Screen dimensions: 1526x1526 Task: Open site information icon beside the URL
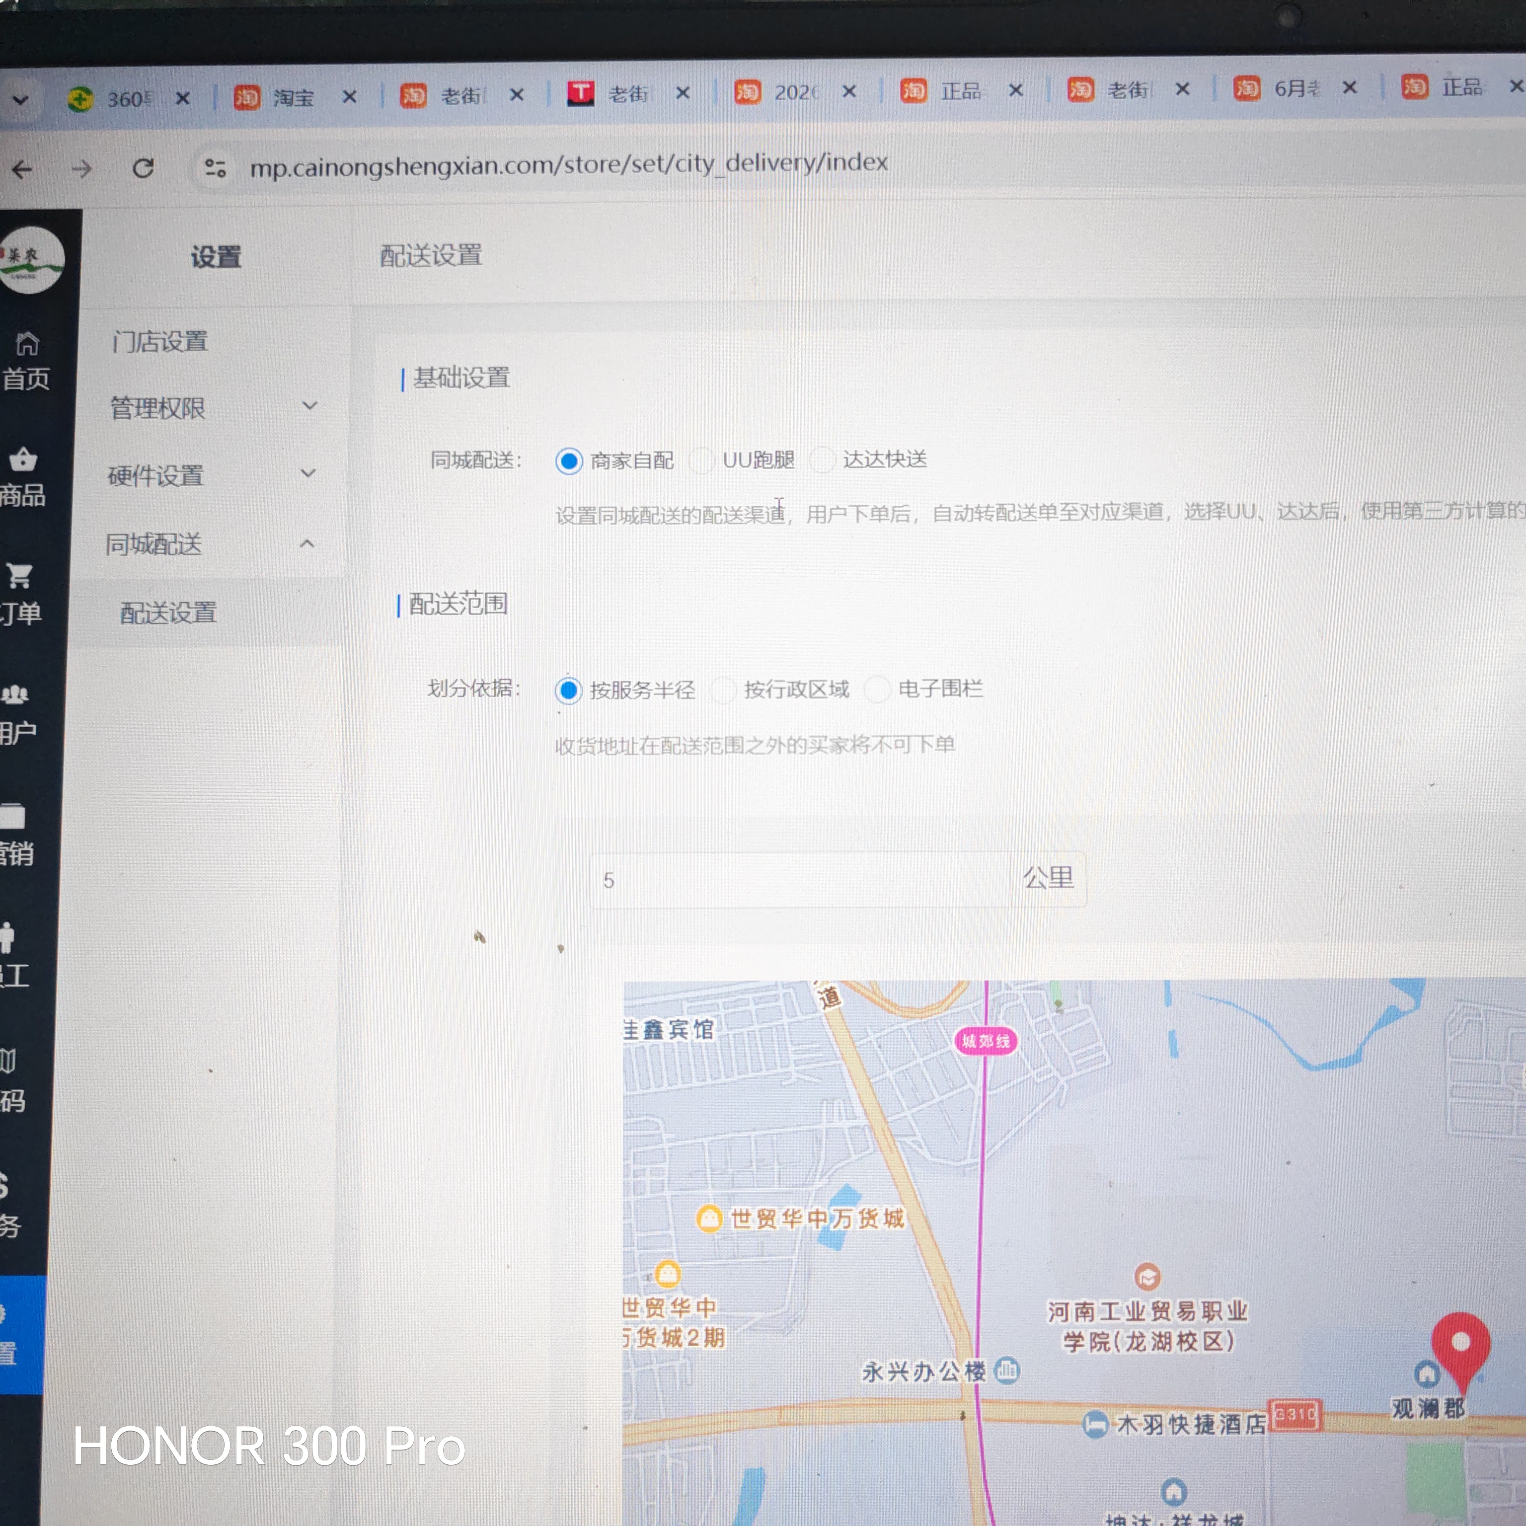[215, 167]
